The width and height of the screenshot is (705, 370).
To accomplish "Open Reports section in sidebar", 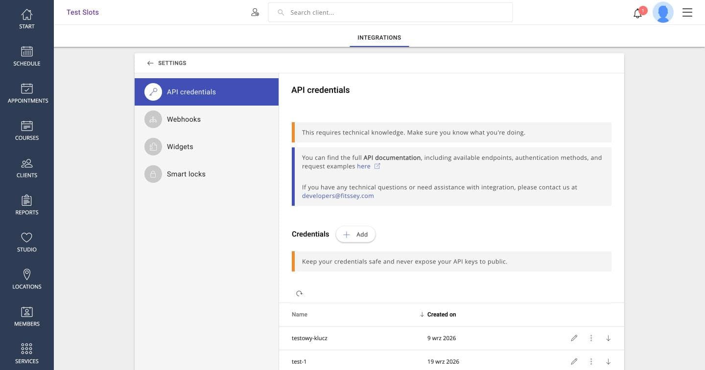I will pos(27,205).
